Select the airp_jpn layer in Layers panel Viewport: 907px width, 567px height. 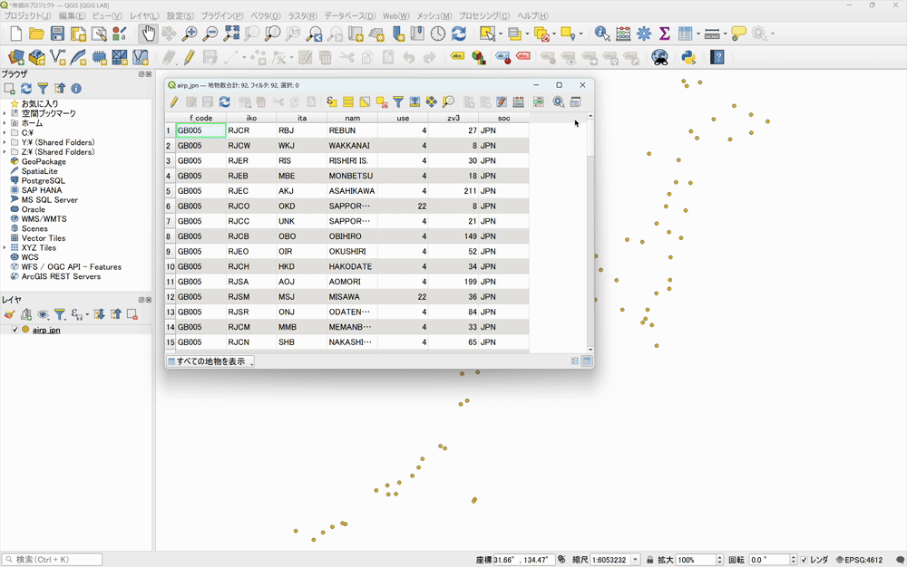tap(46, 331)
